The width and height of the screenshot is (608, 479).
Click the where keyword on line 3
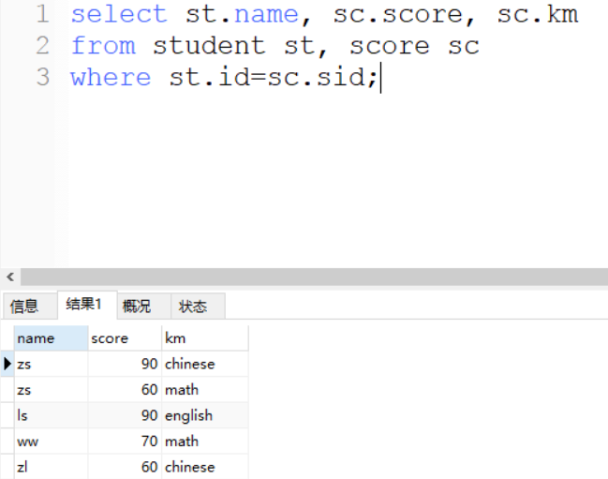tap(111, 77)
